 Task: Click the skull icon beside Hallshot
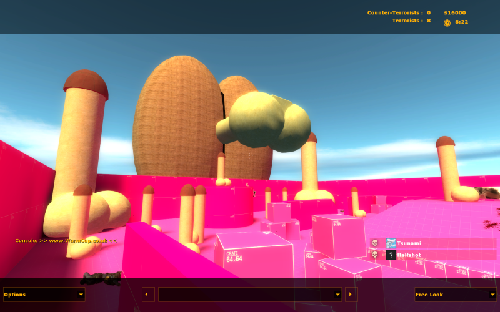click(375, 255)
